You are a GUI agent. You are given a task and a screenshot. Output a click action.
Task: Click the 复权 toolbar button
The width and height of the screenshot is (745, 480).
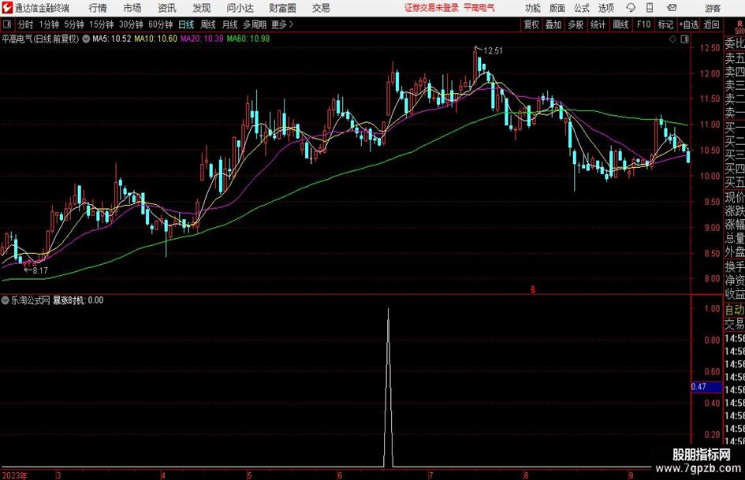click(531, 24)
